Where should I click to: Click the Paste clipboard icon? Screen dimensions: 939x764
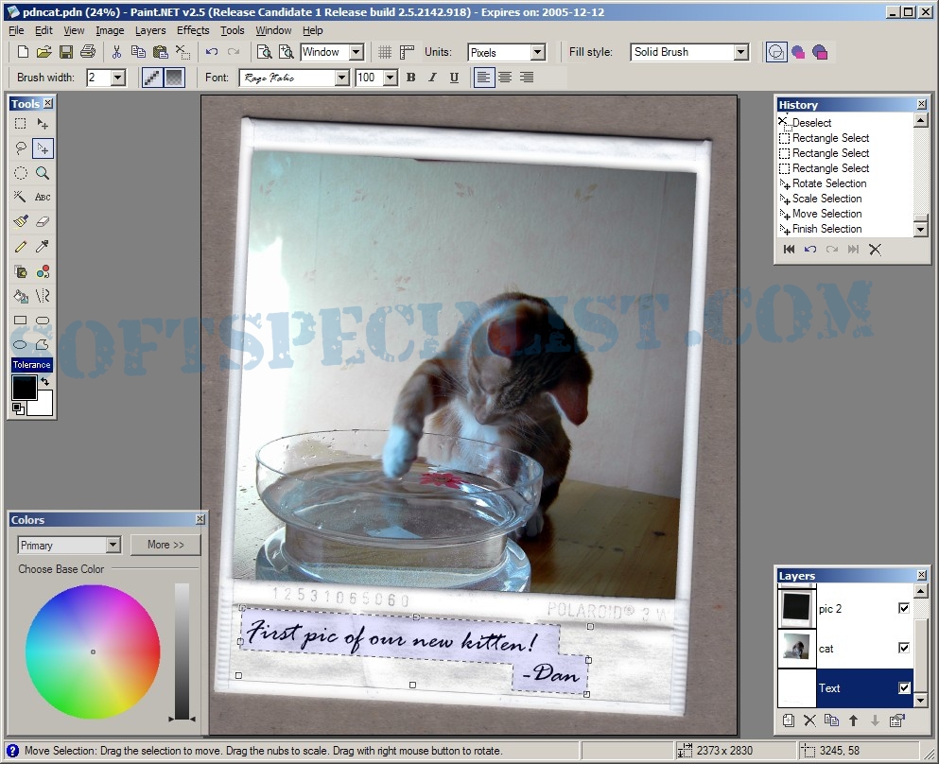tap(160, 52)
